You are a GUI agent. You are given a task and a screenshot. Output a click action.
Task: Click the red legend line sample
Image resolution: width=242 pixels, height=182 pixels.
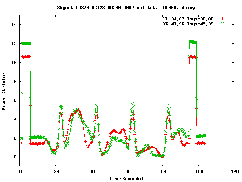tap(222, 19)
